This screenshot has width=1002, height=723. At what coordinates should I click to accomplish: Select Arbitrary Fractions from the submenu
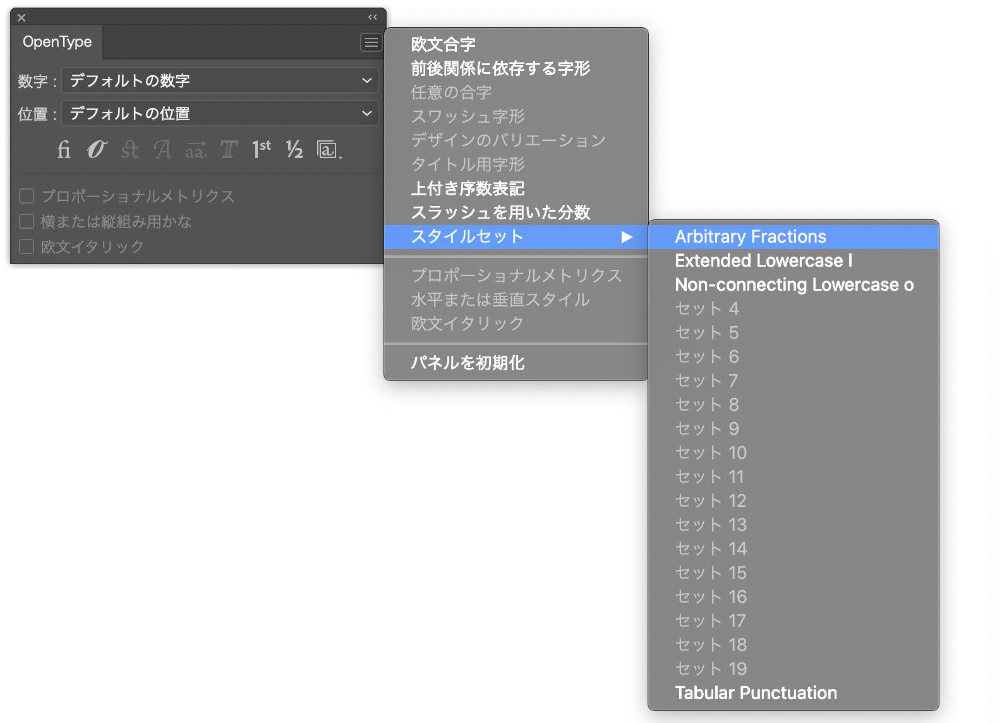point(750,237)
